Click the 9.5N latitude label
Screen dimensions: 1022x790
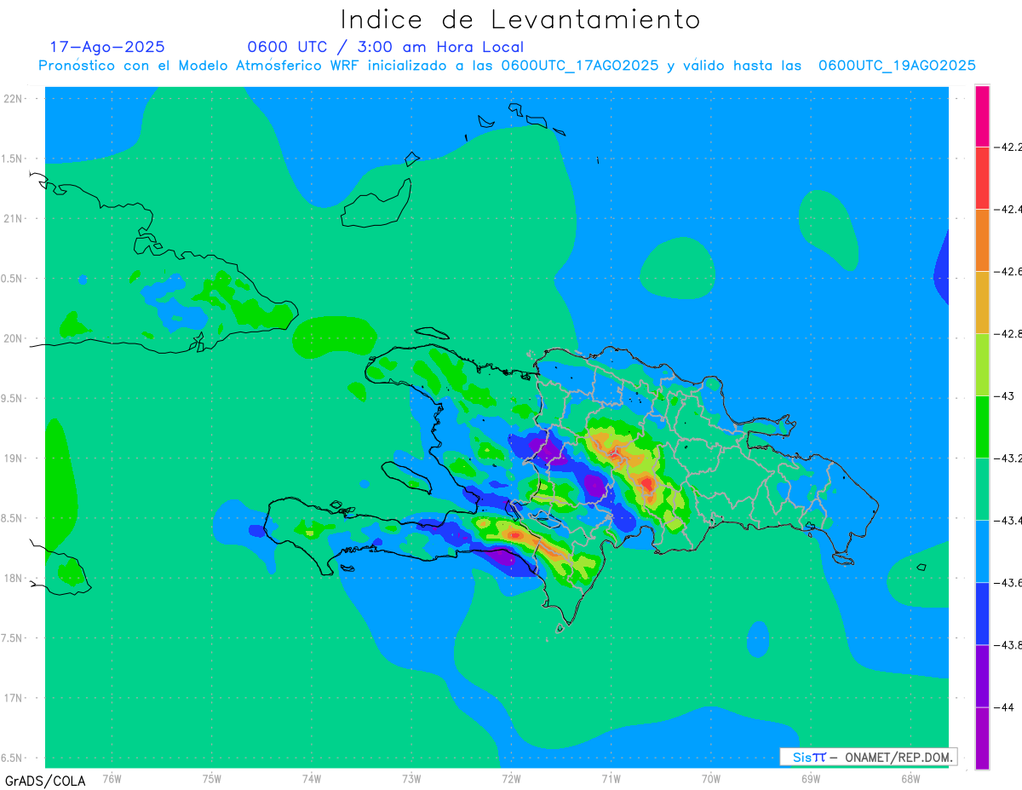click(x=13, y=398)
